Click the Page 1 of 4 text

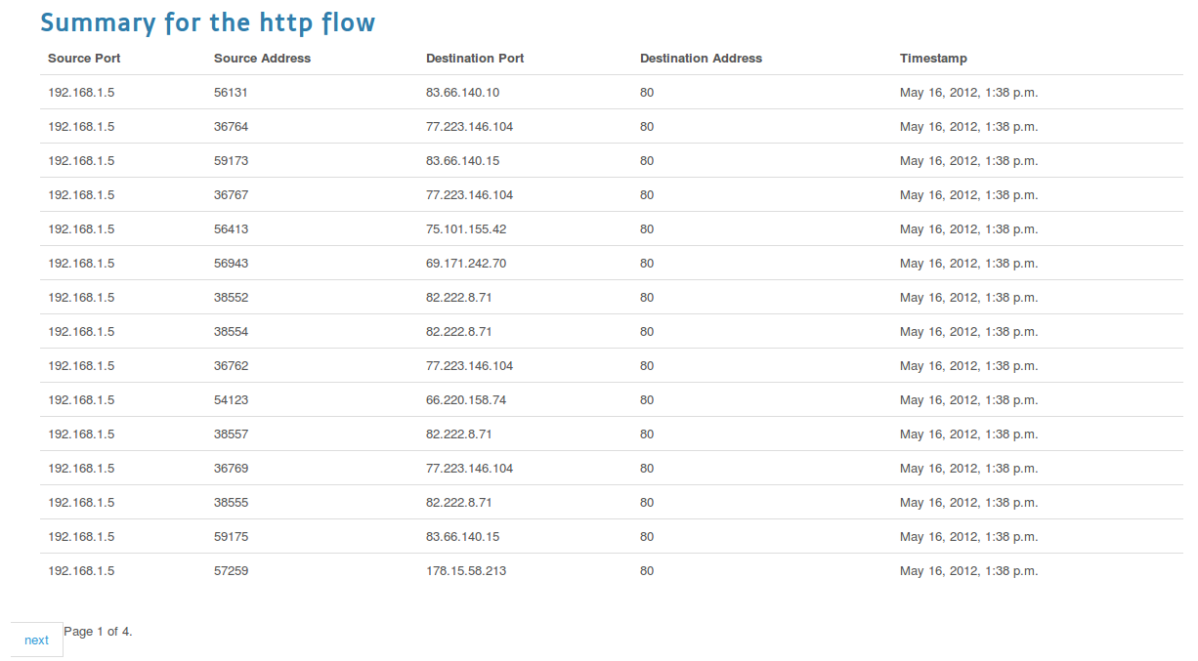pyautogui.click(x=98, y=632)
